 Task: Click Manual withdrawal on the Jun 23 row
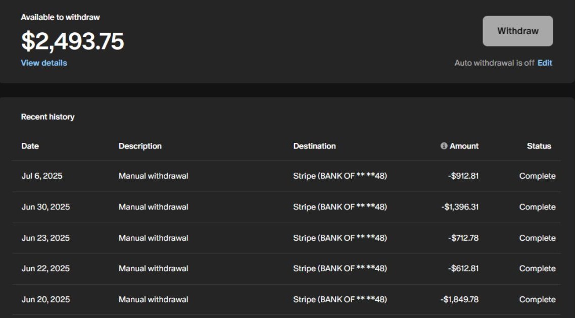(x=153, y=238)
